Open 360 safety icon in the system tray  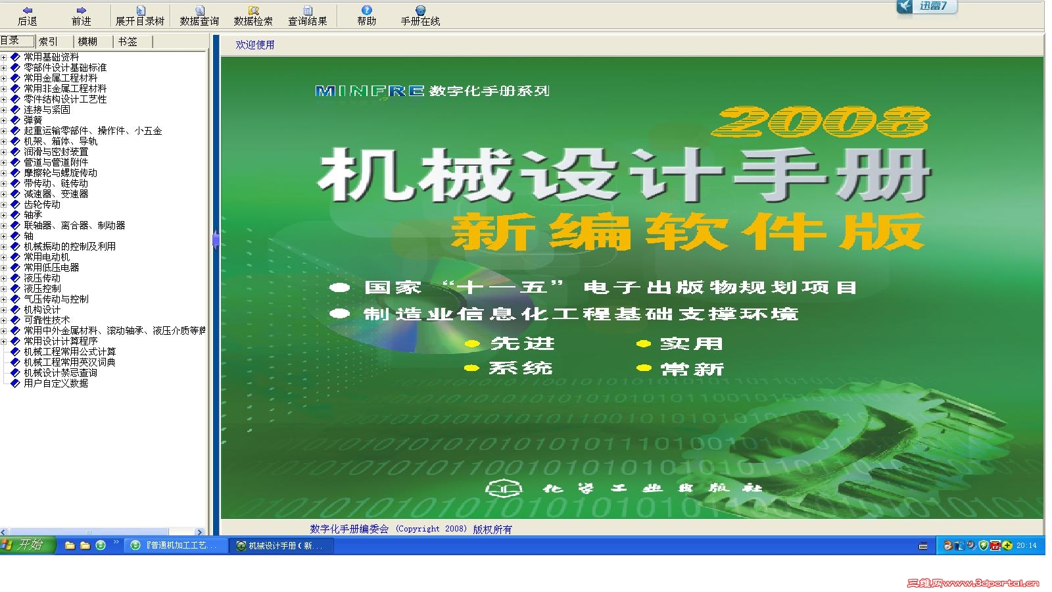pos(983,545)
